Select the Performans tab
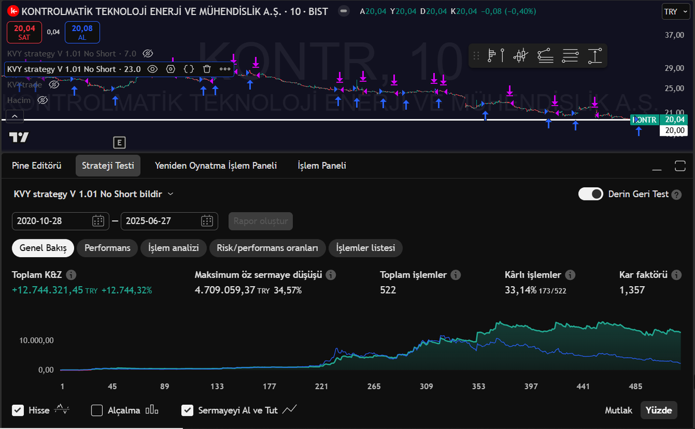This screenshot has height=429, width=695. pos(107,248)
